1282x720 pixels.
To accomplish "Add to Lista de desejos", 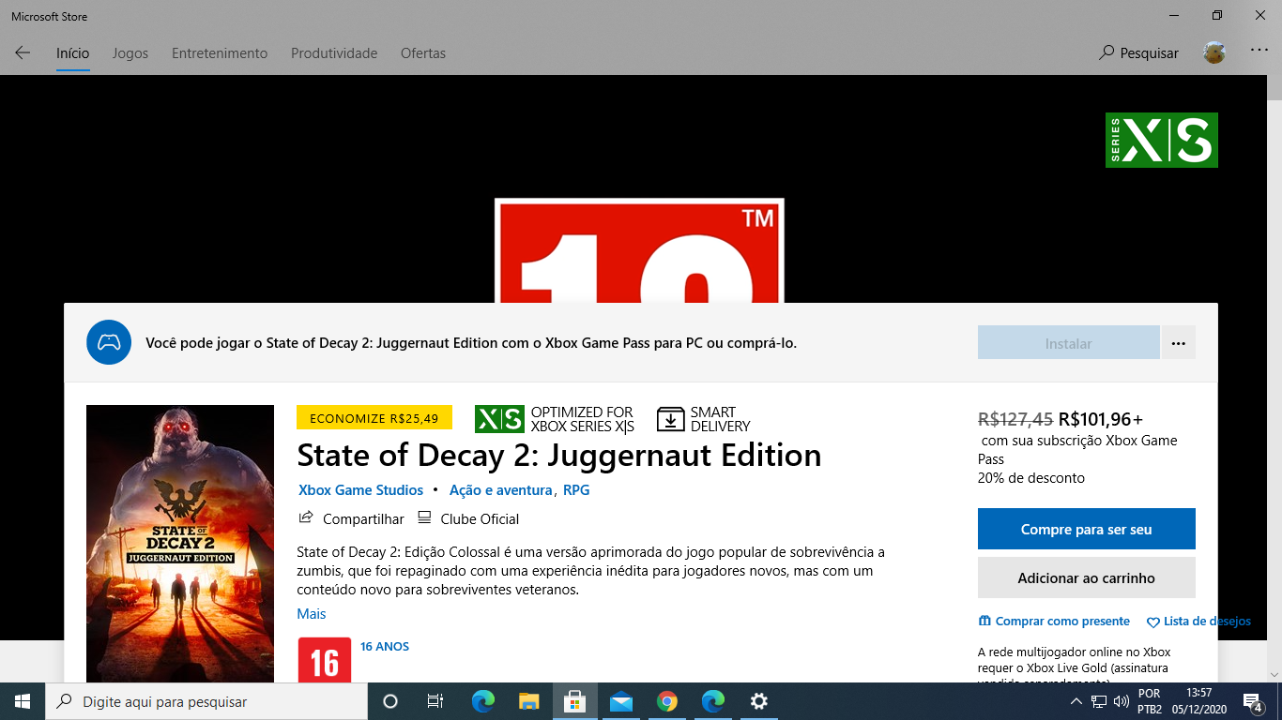I will pyautogui.click(x=1199, y=622).
